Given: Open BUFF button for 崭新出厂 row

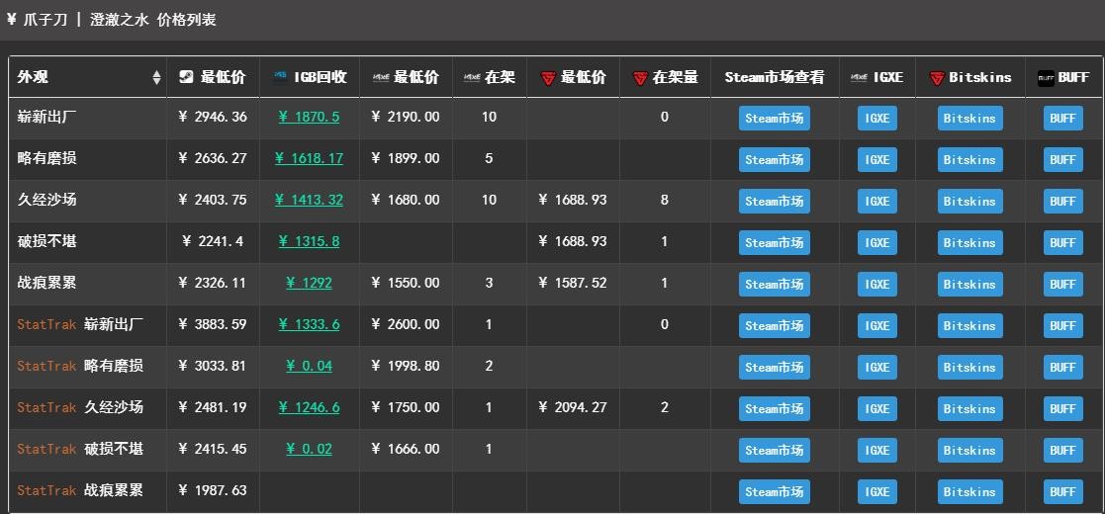Looking at the screenshot, I should coord(1062,119).
